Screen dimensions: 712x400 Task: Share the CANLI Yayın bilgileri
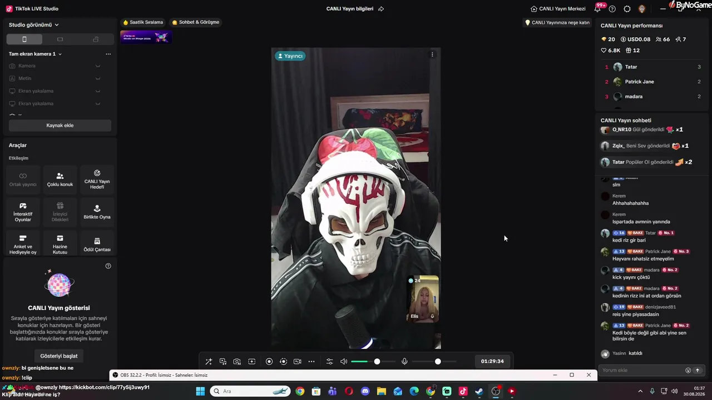click(x=381, y=9)
